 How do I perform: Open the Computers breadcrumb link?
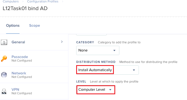(11, 2)
